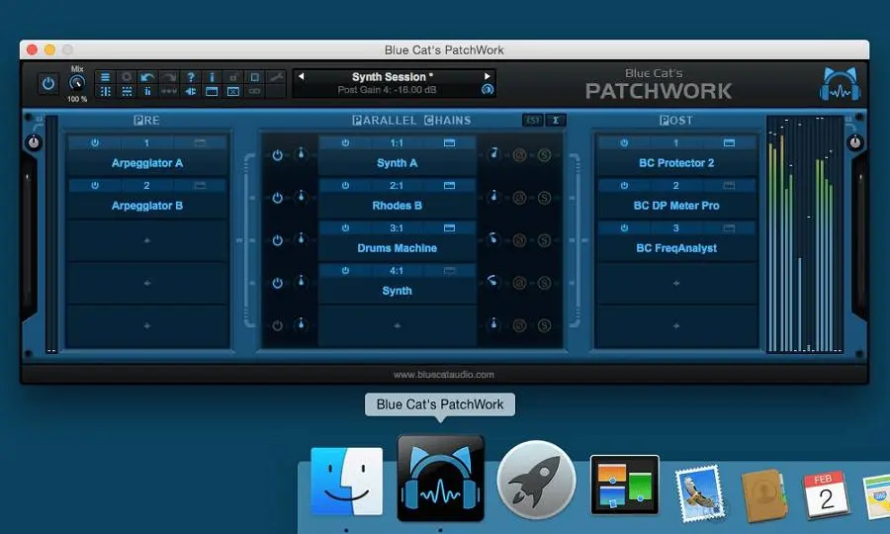Viewport: 890px width, 534px height.
Task: Open Launchpad rocket icon in Dock
Action: [536, 481]
